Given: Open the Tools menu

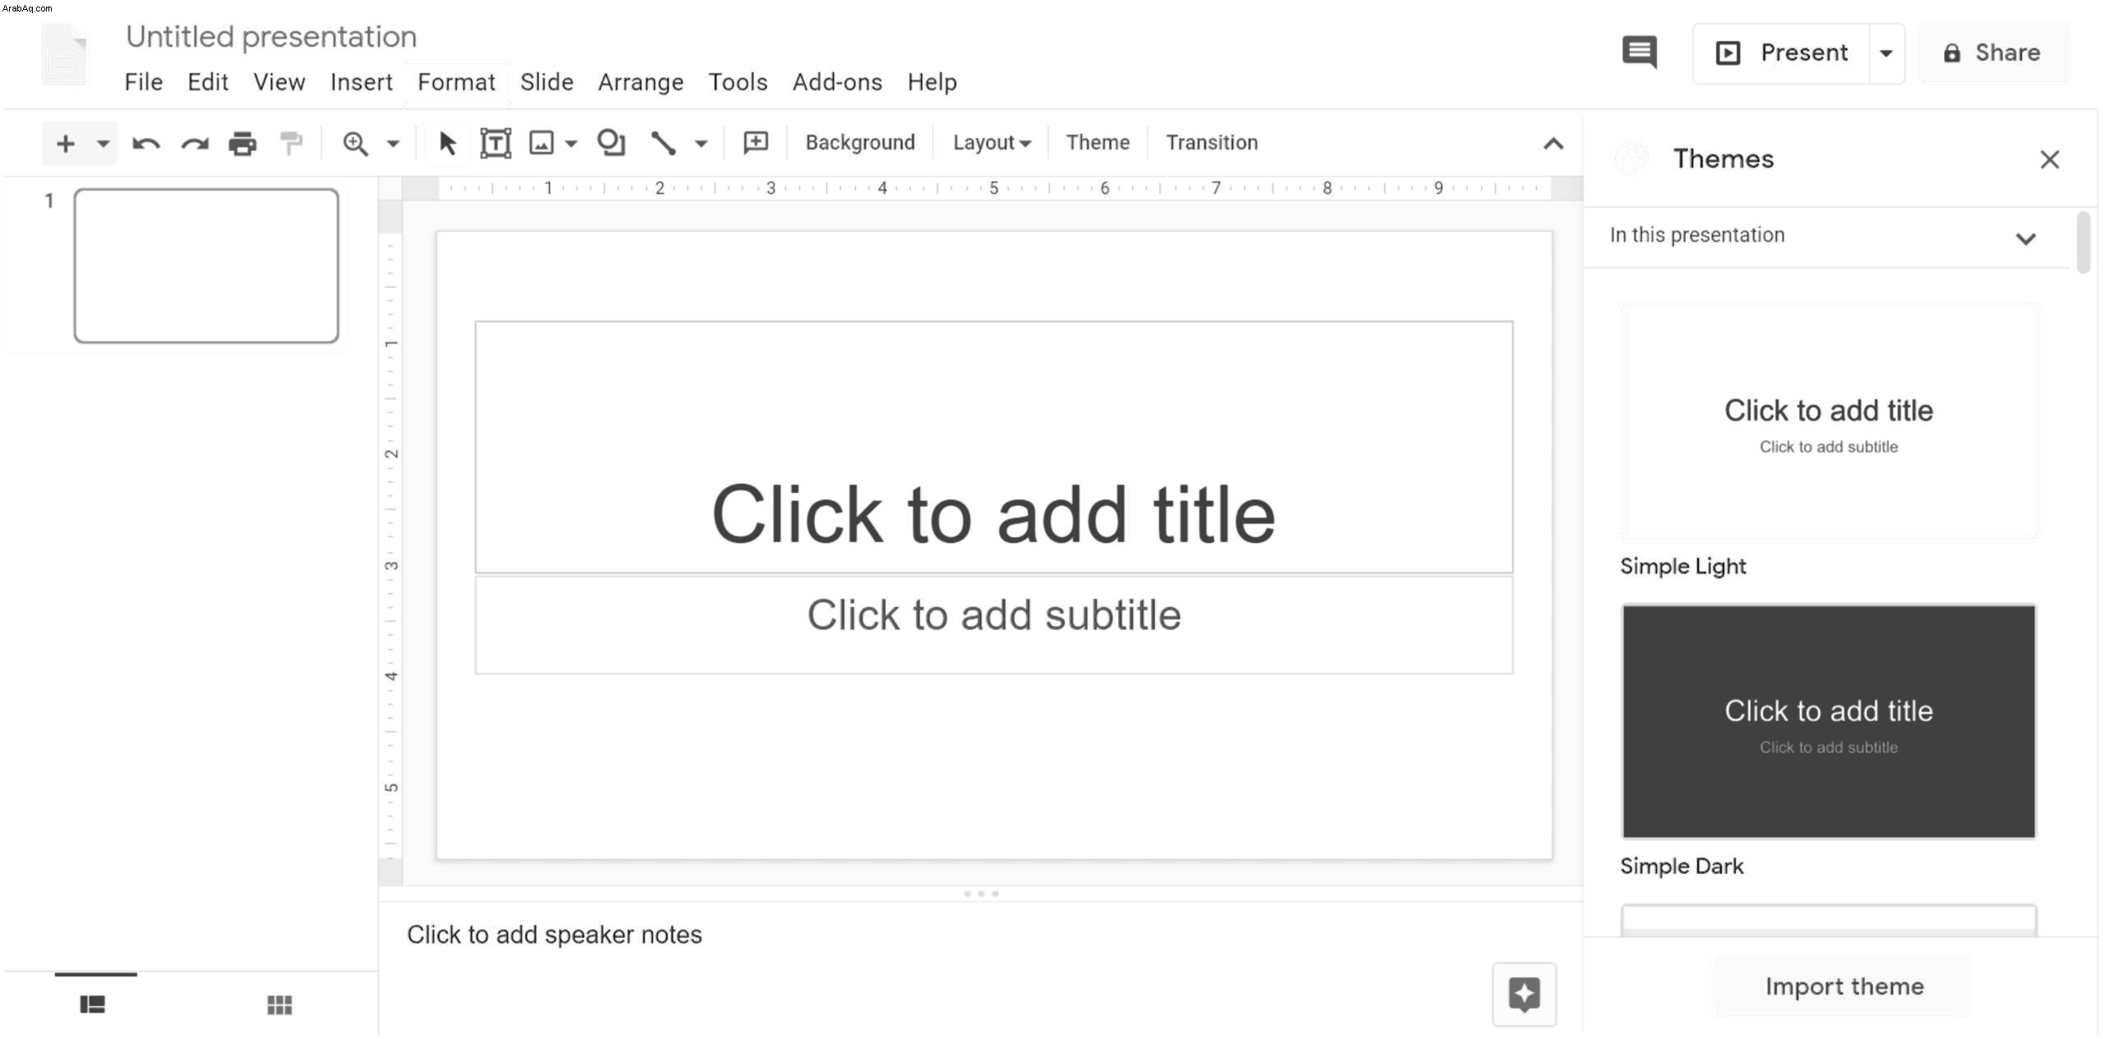Looking at the screenshot, I should 738,82.
